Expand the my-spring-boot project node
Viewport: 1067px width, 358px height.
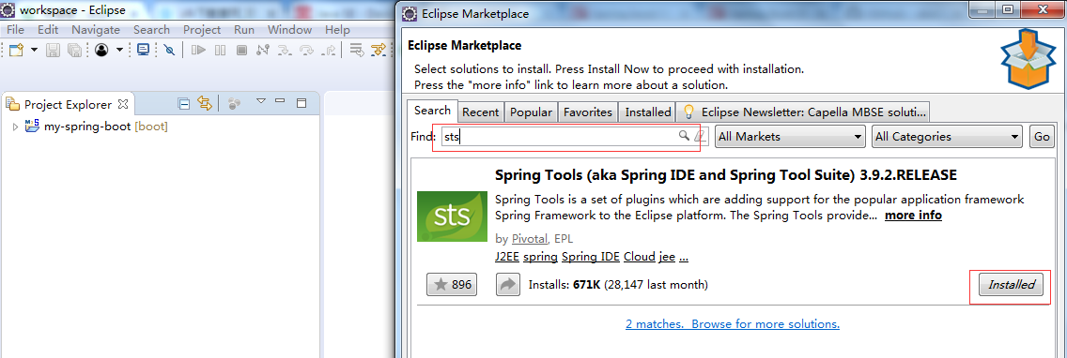pos(16,127)
